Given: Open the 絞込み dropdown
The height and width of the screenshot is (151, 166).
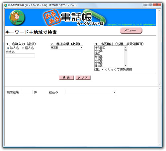Looking at the screenshot, I should tap(91, 92).
